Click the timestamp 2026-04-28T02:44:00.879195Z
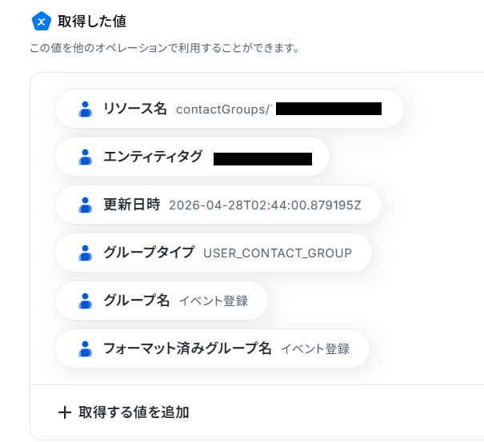 [265, 205]
